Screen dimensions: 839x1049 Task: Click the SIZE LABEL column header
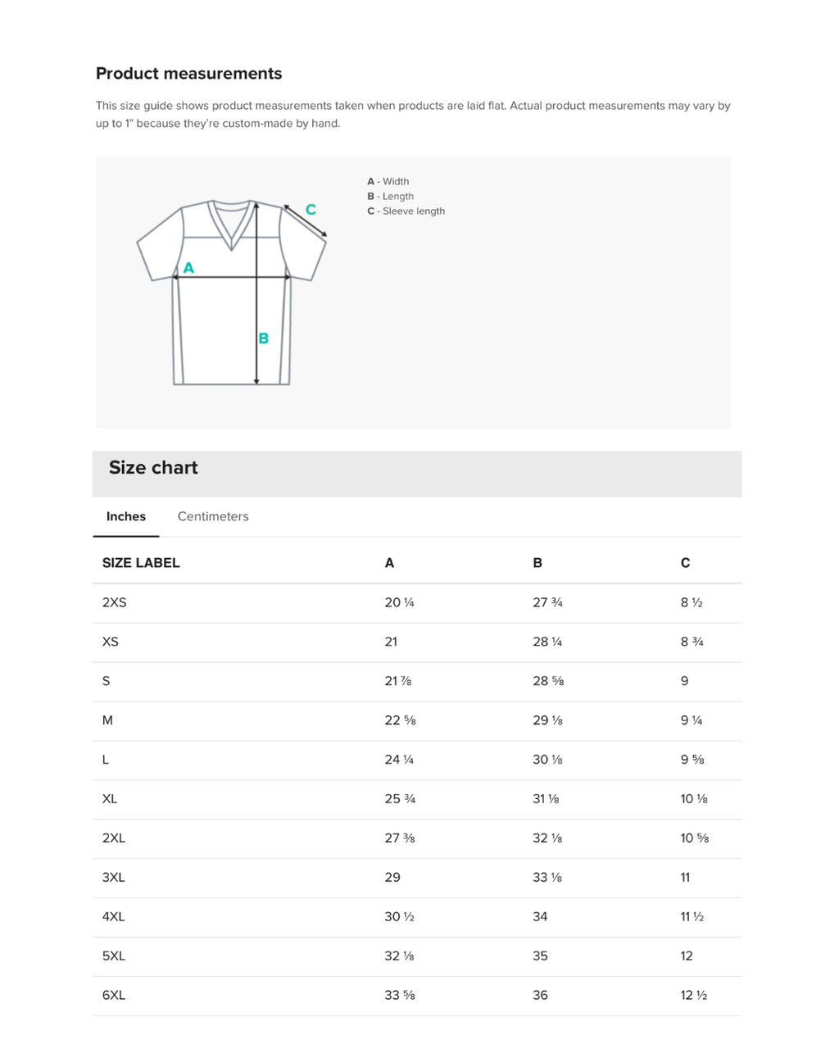click(x=141, y=563)
